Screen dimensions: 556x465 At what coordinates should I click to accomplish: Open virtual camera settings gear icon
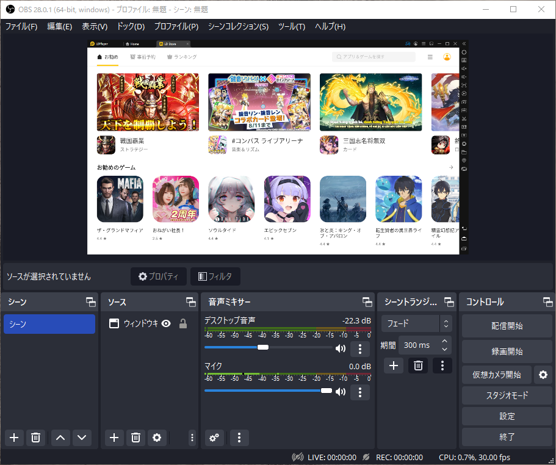point(543,374)
